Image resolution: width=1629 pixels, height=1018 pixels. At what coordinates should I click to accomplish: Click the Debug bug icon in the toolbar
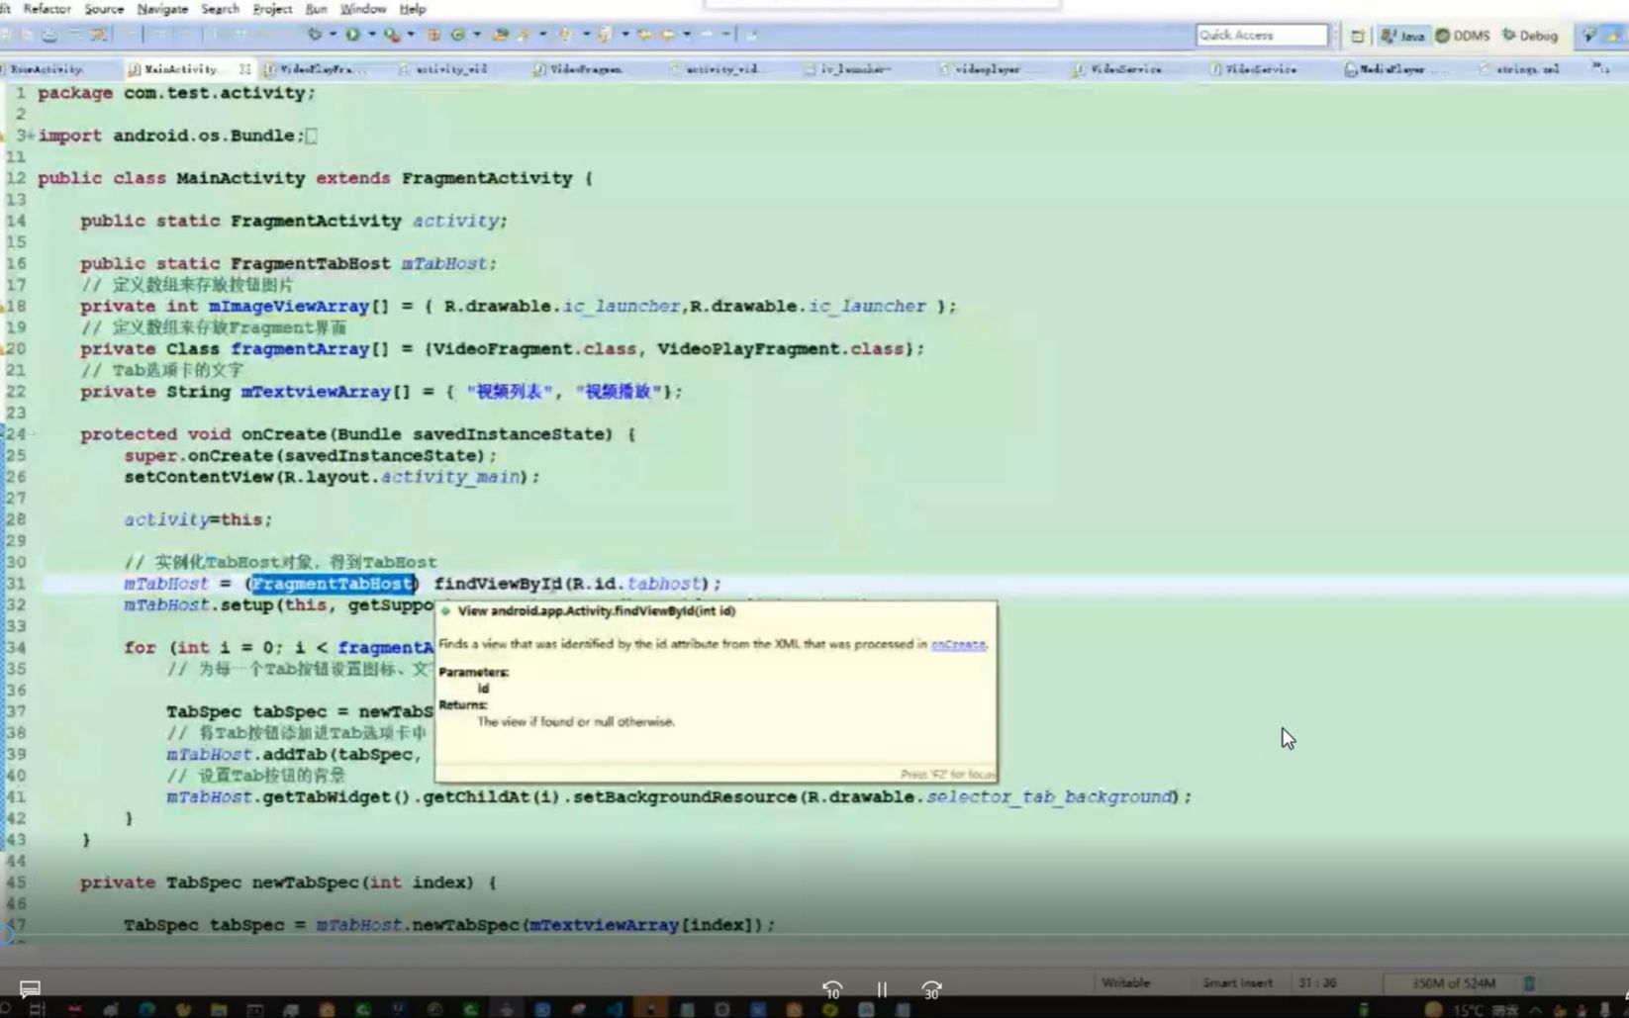pos(315,35)
